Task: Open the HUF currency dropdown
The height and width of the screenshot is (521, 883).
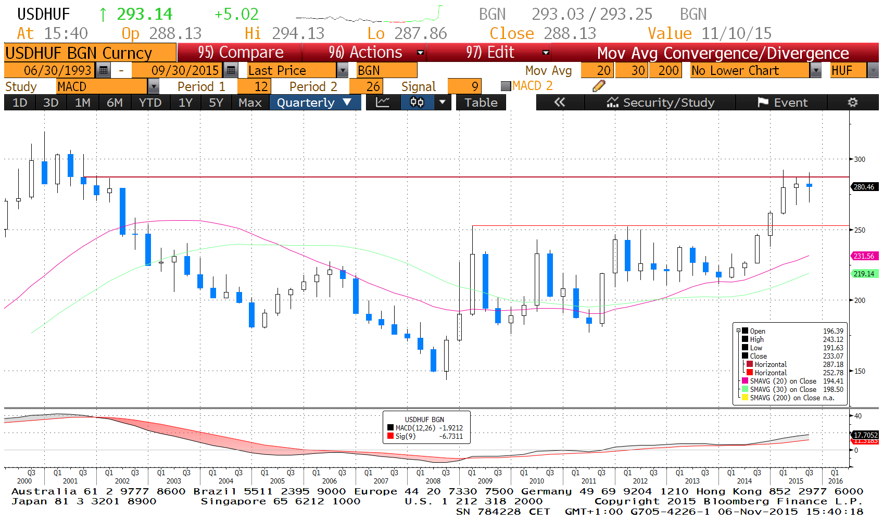Action: [873, 70]
